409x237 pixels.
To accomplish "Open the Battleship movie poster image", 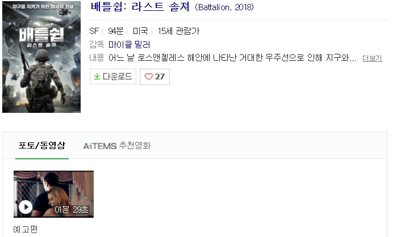I will (x=41, y=57).
